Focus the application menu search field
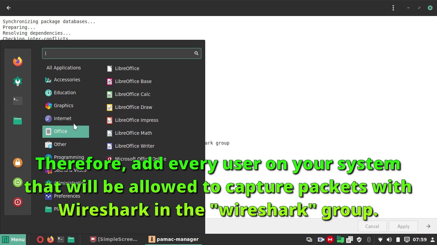Viewport: 437px width, 245px height. (x=122, y=53)
